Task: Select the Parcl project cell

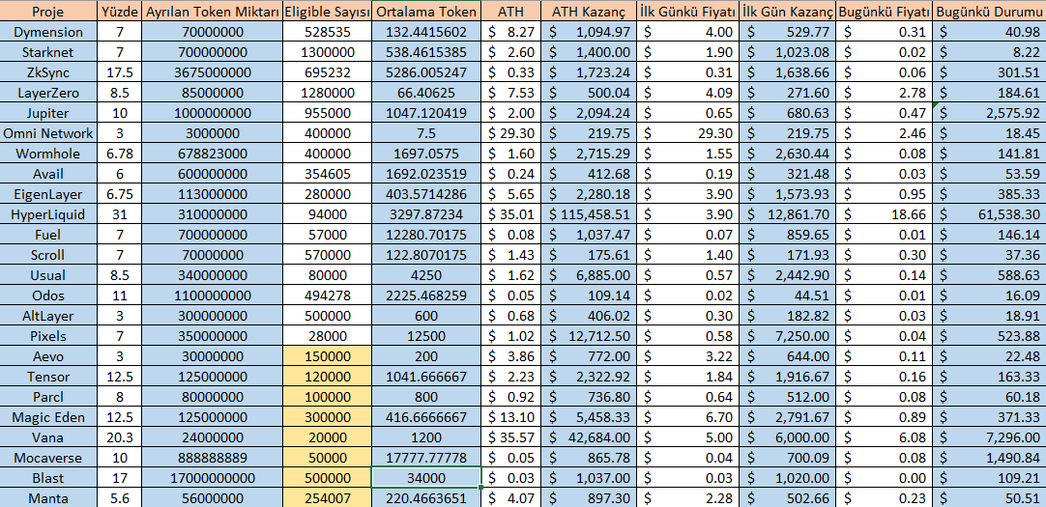Action: [48, 396]
